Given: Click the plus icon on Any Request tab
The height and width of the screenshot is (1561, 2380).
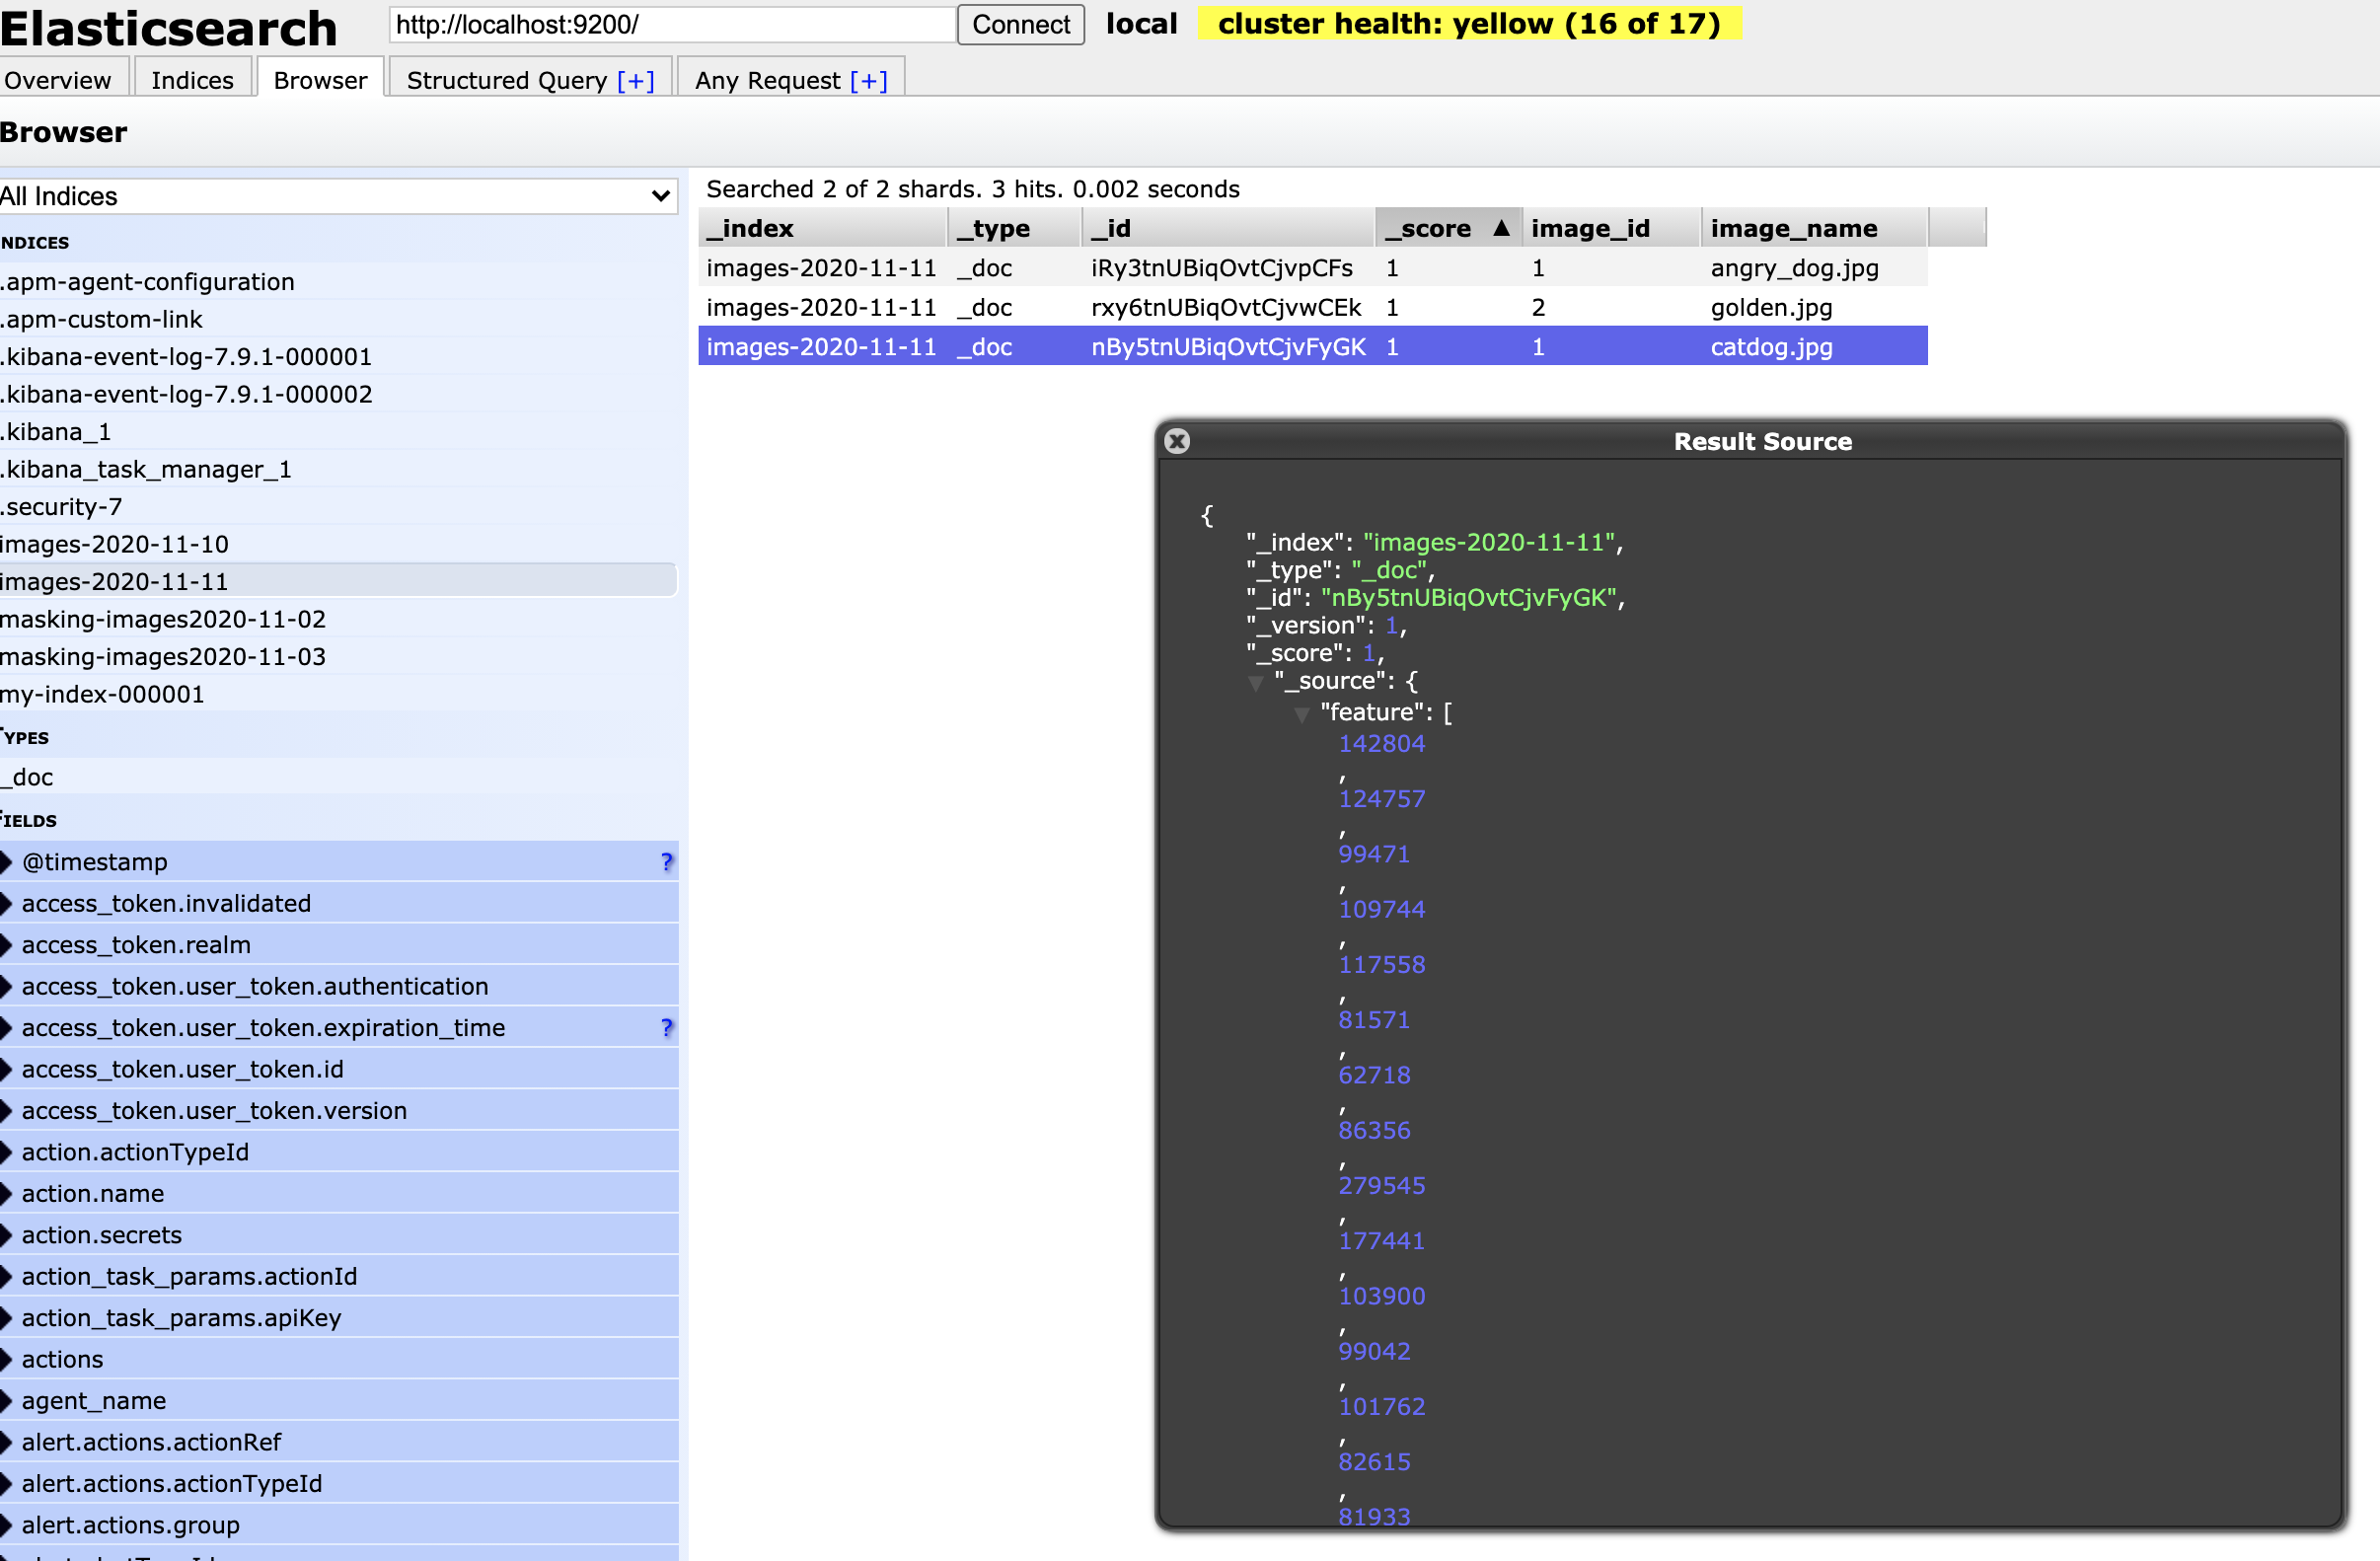Looking at the screenshot, I should (x=868, y=80).
